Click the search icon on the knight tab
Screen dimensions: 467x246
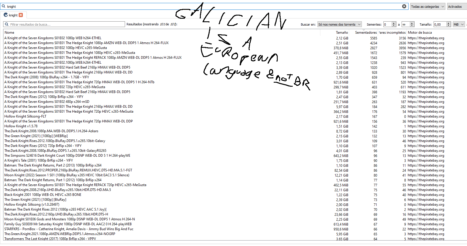click(x=6, y=15)
